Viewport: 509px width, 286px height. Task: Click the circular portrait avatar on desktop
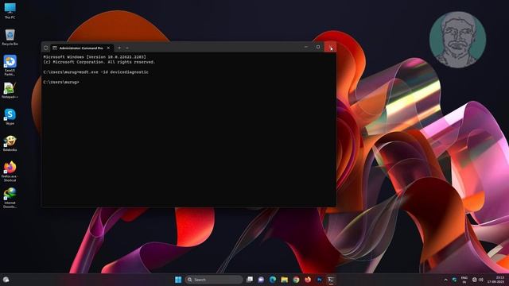coord(457,40)
